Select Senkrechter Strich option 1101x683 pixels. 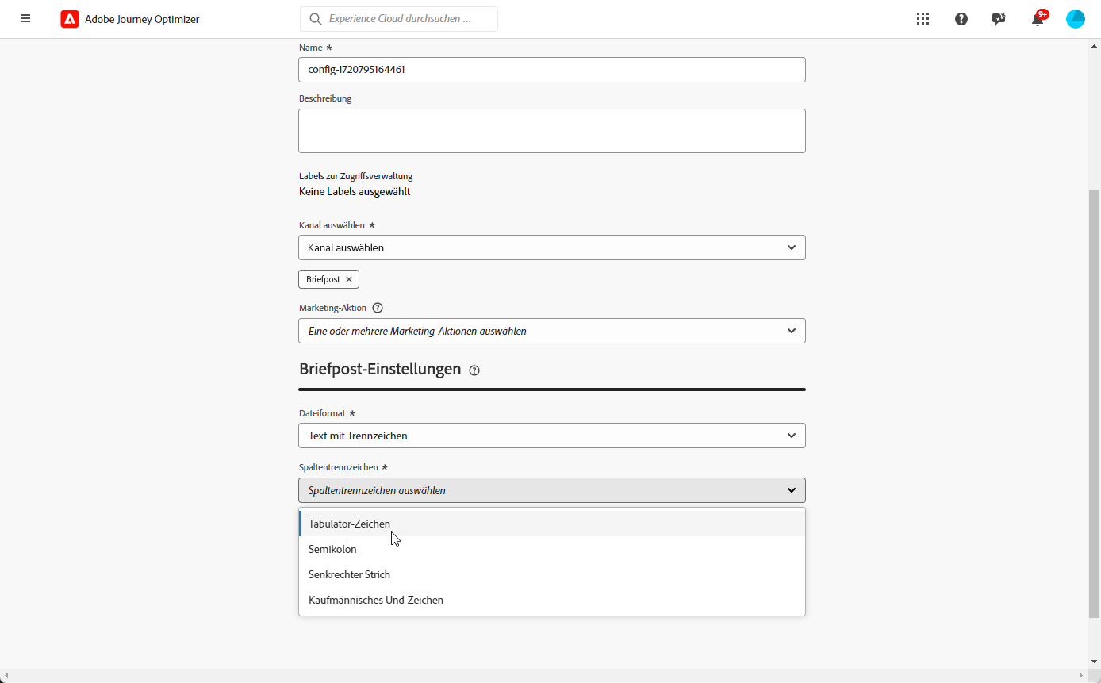(x=349, y=574)
